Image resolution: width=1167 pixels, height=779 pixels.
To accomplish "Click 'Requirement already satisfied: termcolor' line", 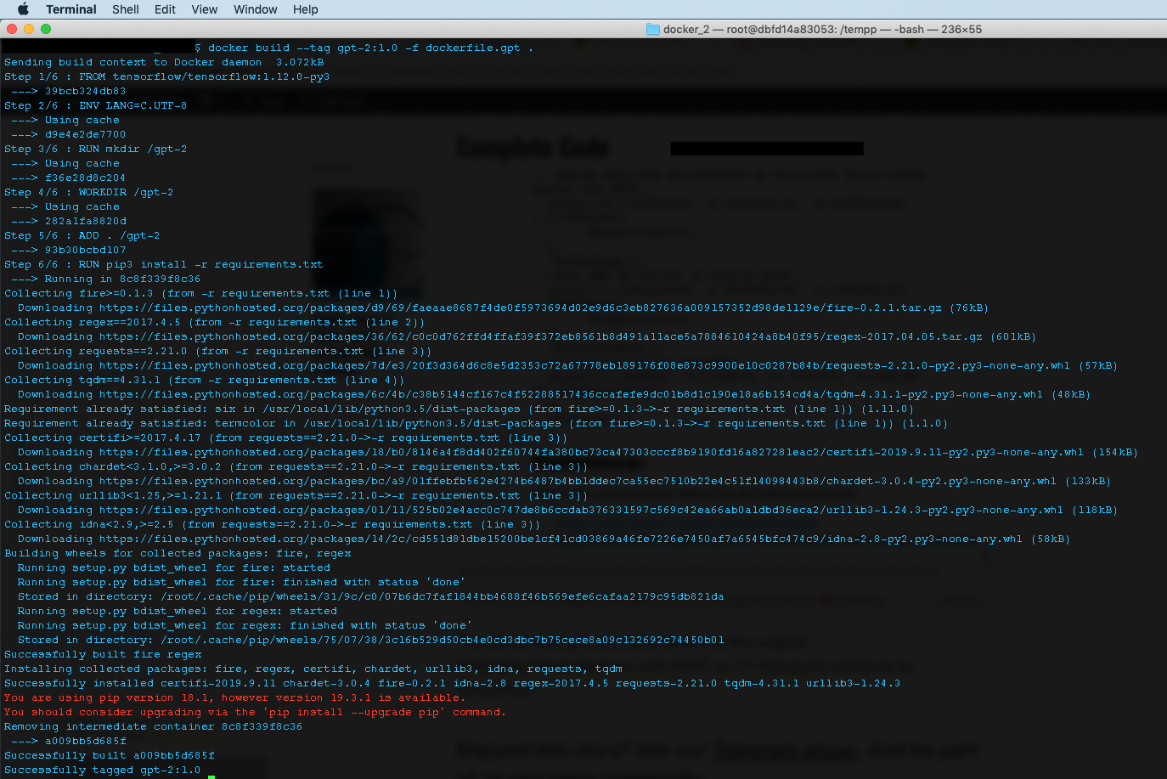I will tap(476, 423).
